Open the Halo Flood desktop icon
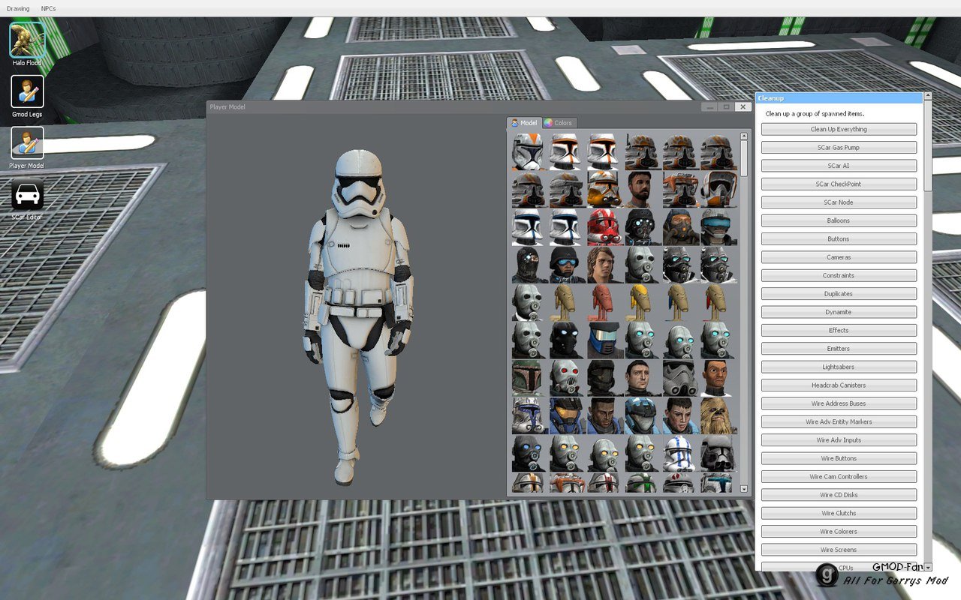The width and height of the screenshot is (961, 600). coord(27,43)
